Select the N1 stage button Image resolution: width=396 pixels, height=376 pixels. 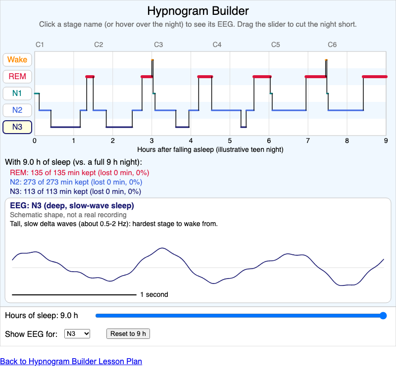coord(17,94)
